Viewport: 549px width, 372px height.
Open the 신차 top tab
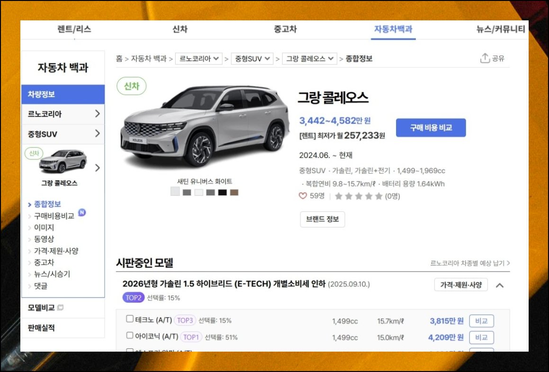click(x=180, y=29)
